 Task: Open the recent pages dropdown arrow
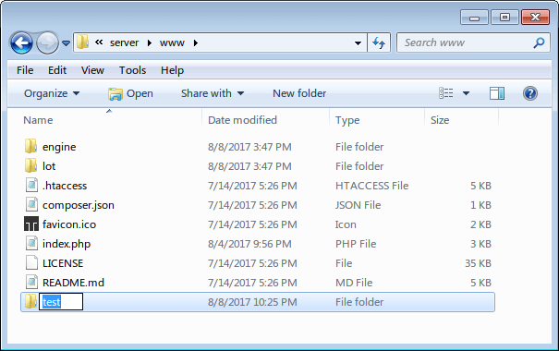(x=66, y=43)
